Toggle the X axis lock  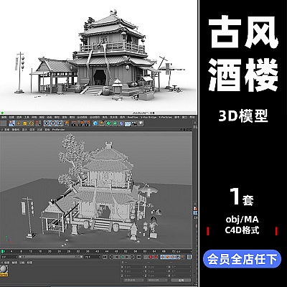[47, 123]
